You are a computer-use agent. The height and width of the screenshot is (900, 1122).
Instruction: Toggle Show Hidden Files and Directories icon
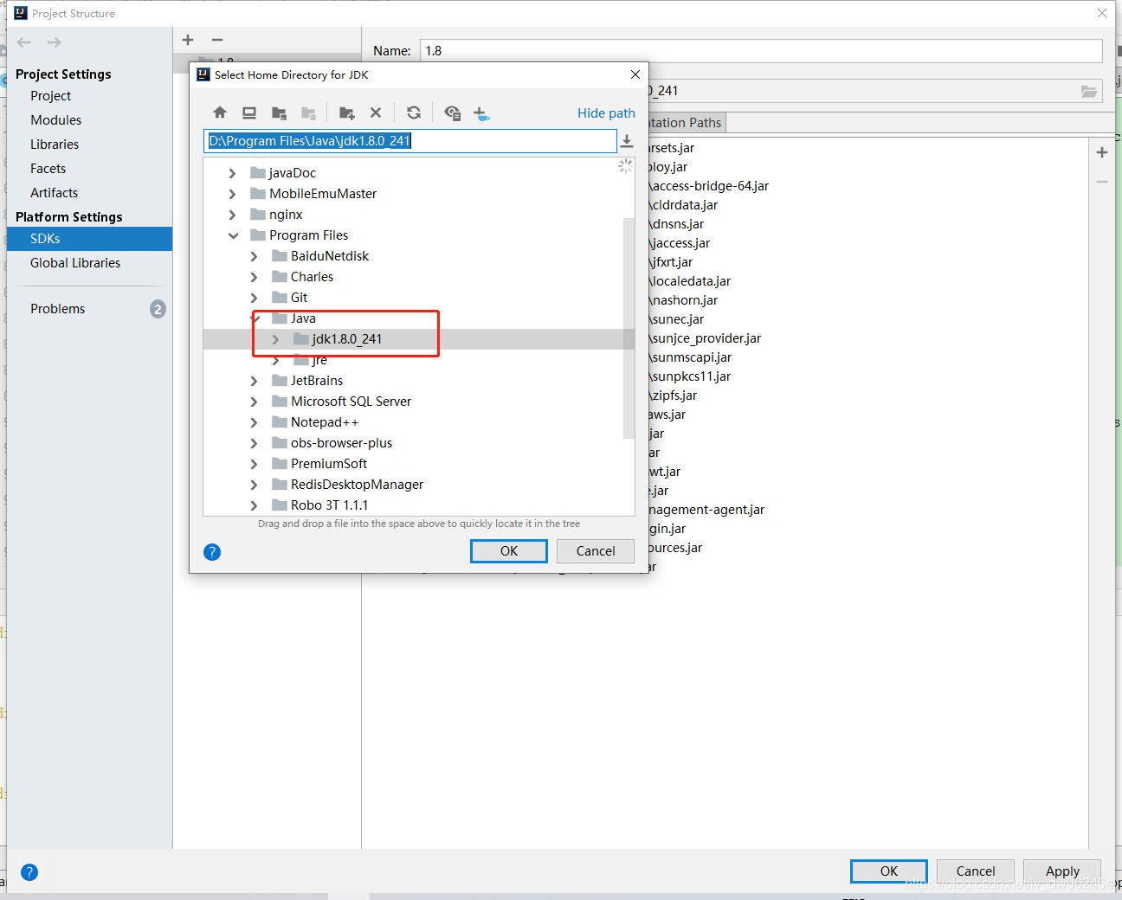click(452, 112)
